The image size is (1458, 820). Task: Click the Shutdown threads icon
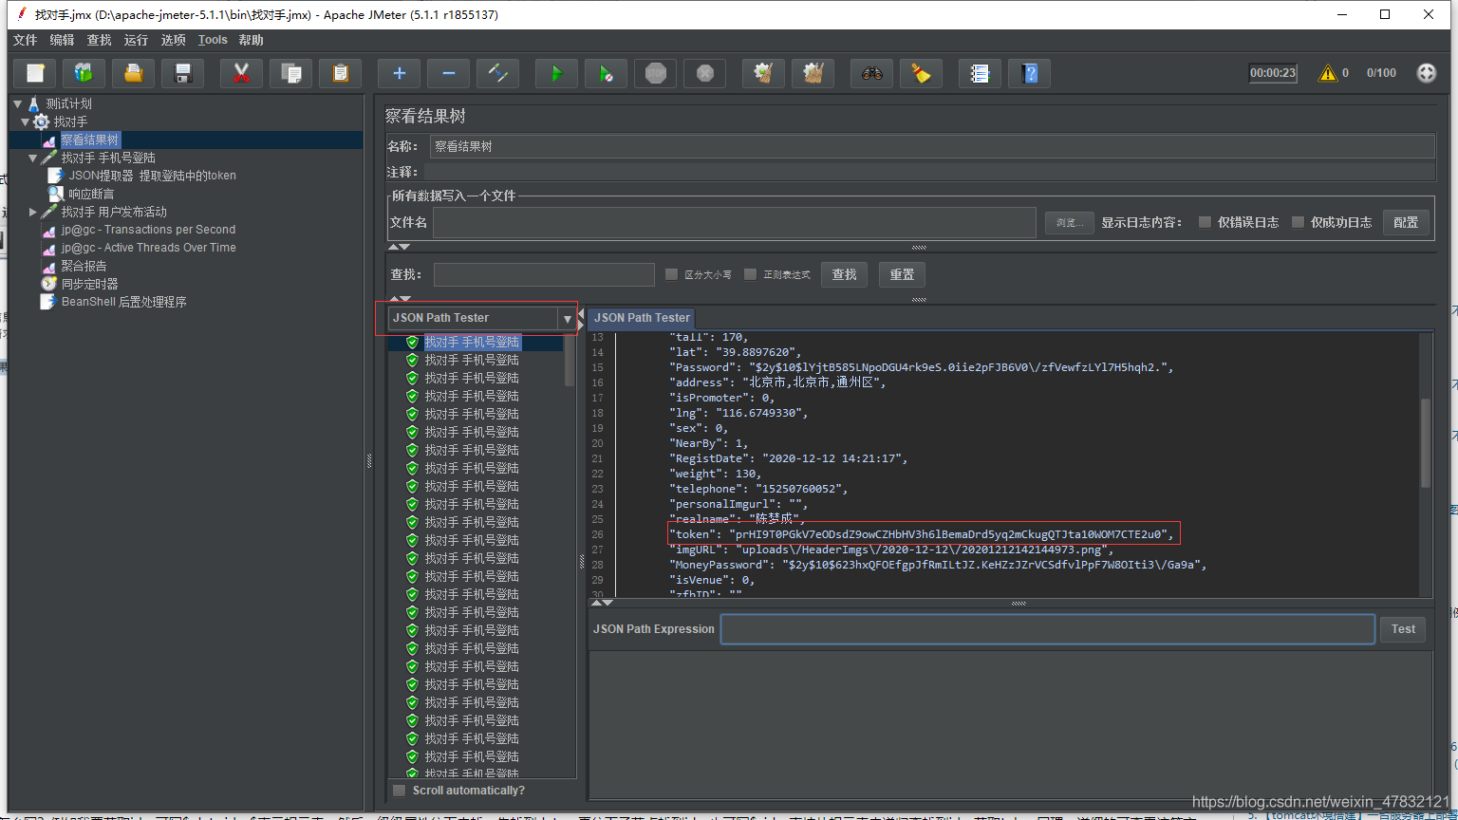[x=704, y=73]
